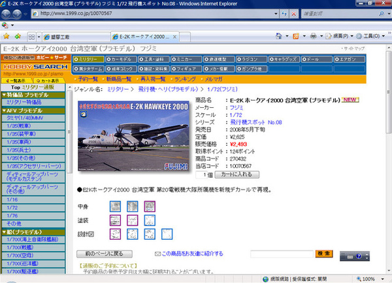Click the 一覧表示 tab in sidebar

[17, 81]
